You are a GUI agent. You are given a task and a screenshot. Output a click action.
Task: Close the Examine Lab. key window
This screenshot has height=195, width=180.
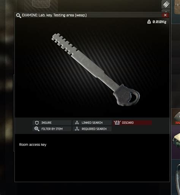[165, 15]
